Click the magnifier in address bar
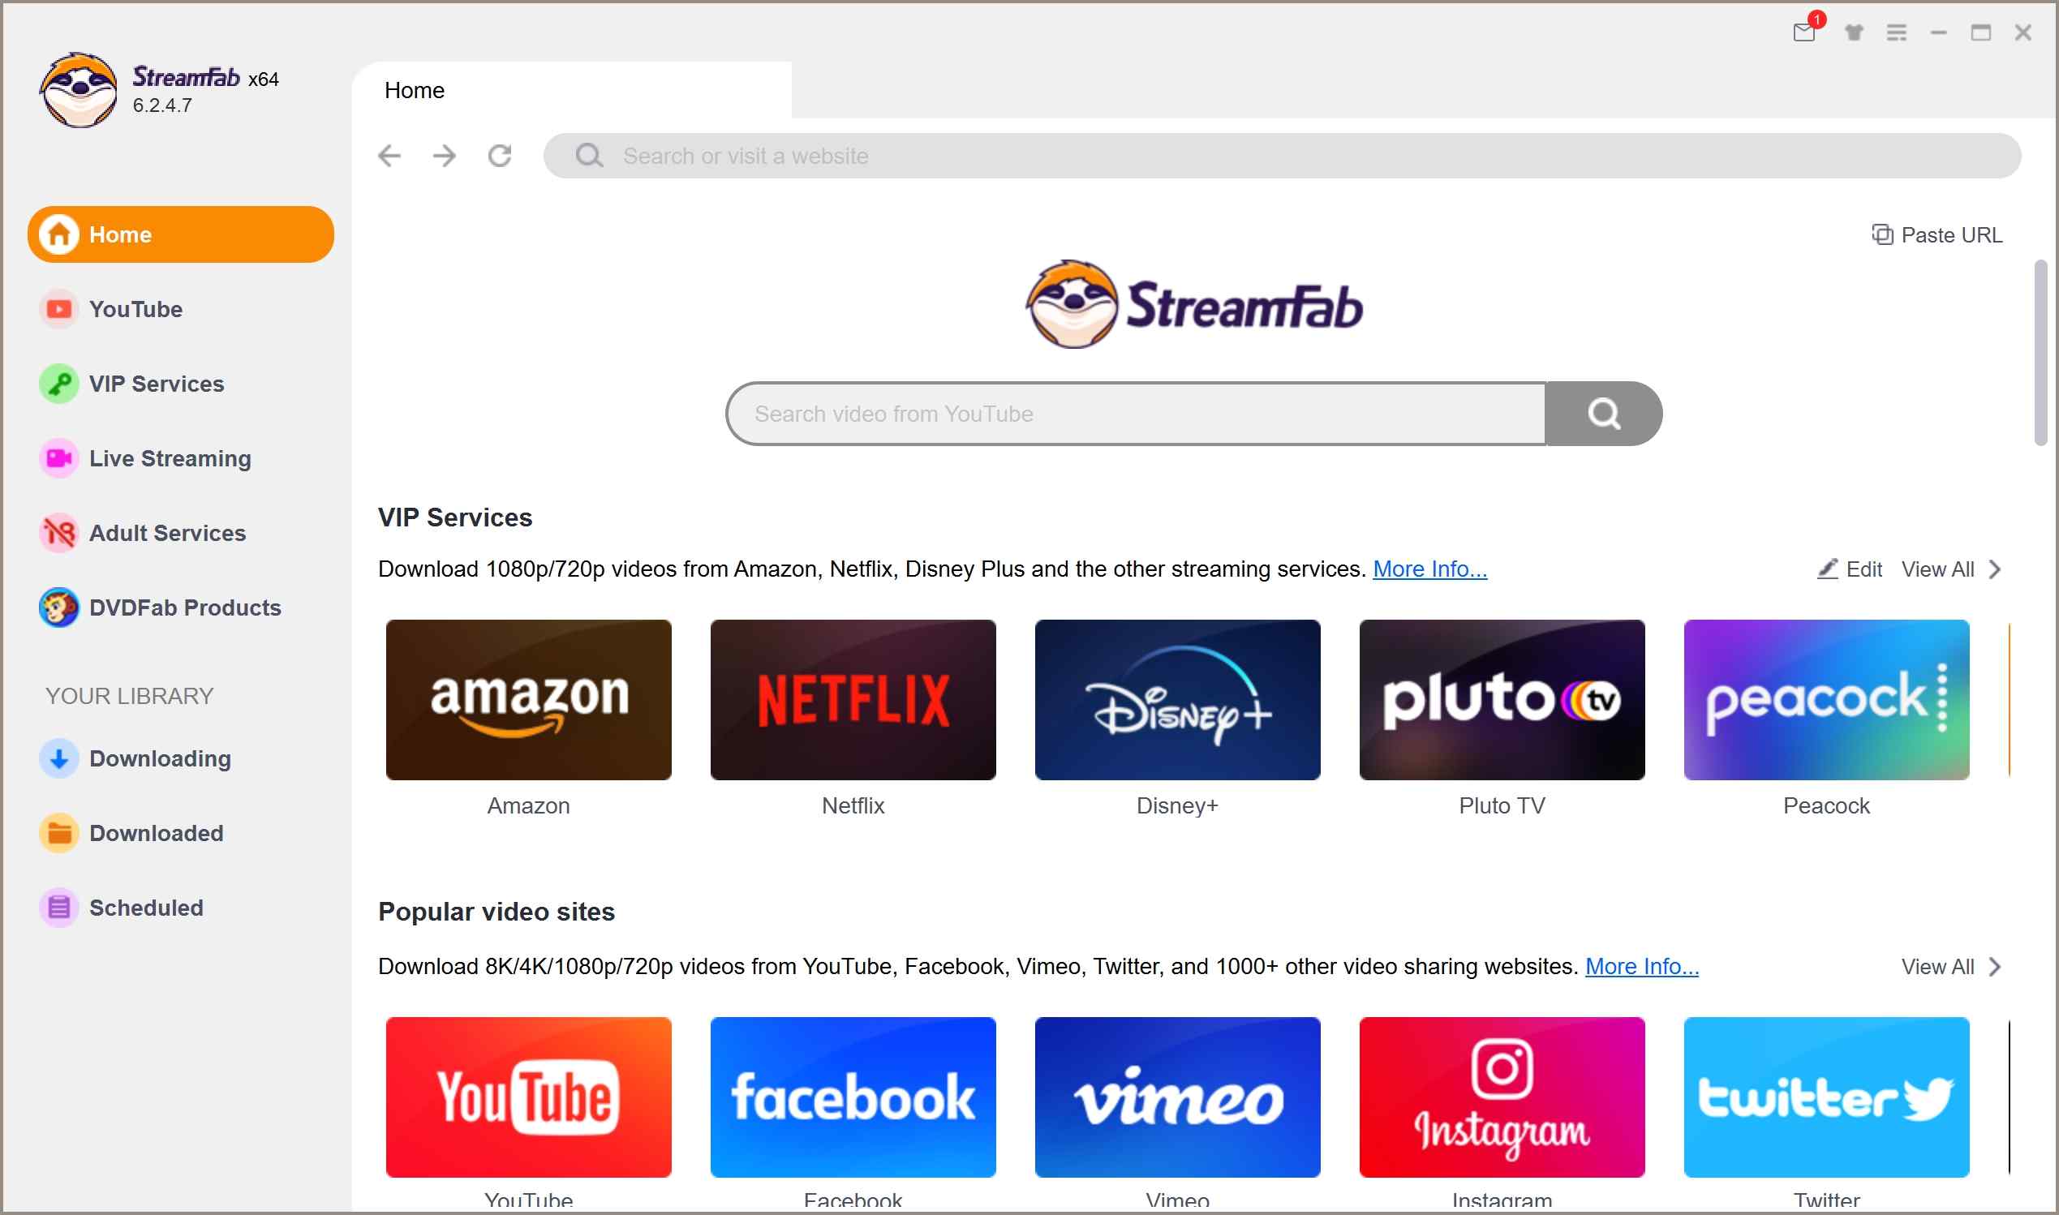The image size is (2059, 1215). point(589,156)
